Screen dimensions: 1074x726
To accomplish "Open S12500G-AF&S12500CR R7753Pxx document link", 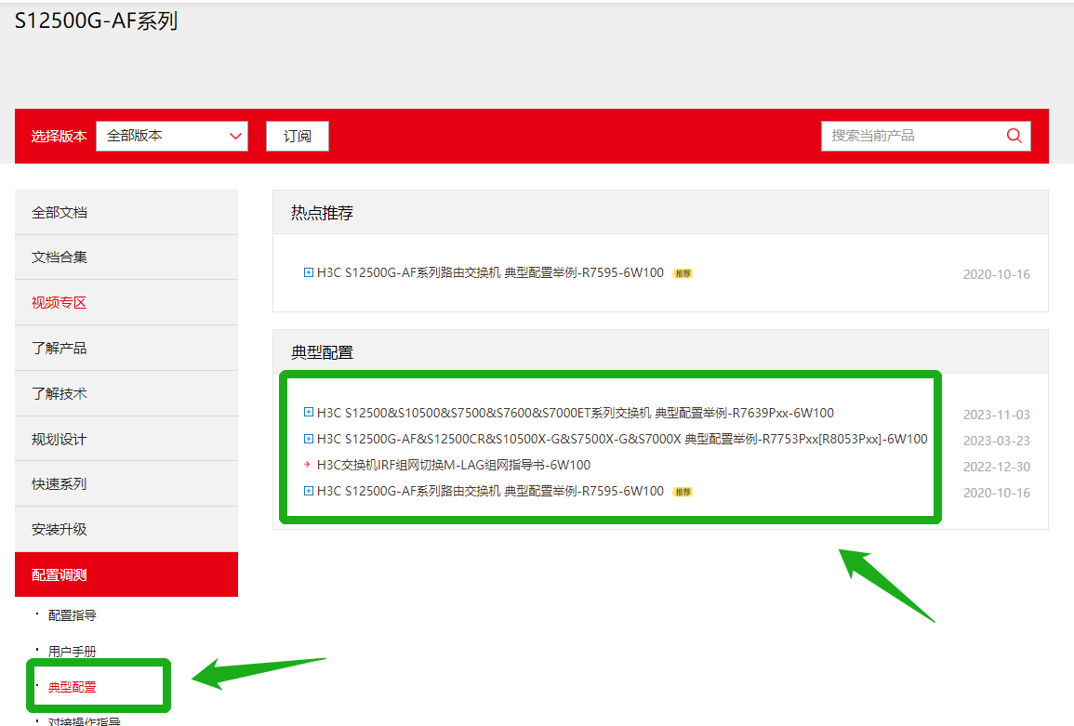I will click(622, 439).
